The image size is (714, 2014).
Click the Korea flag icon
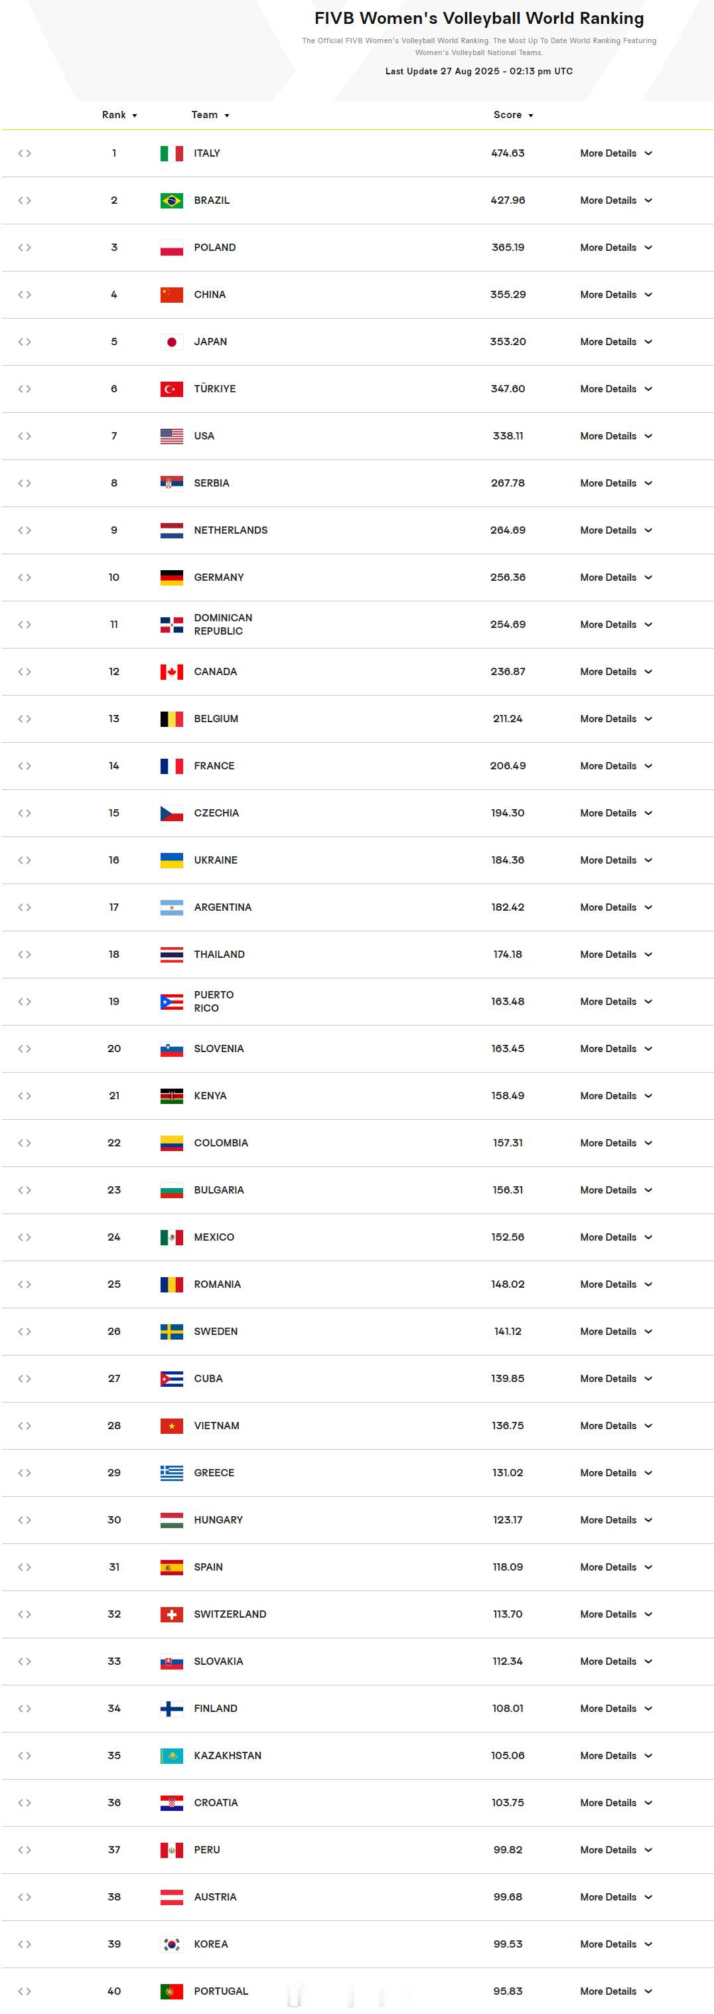[x=172, y=1944]
